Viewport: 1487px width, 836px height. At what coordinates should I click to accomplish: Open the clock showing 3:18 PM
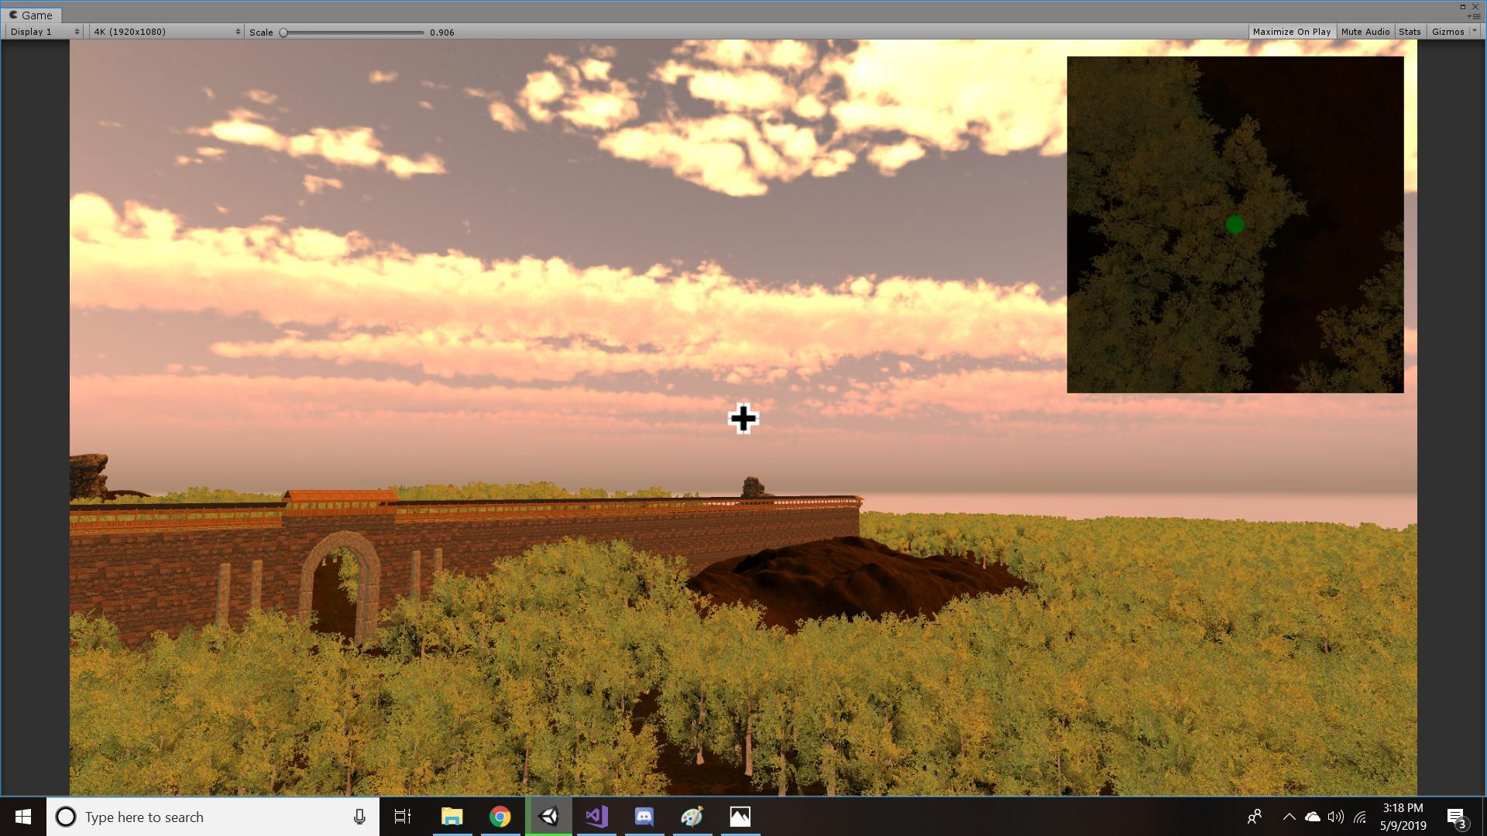(1403, 817)
